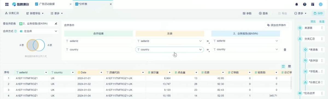
Task: Click the app grid launcher icon
Action: [x=7, y=4]
